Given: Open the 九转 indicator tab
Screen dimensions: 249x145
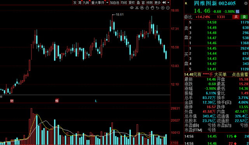Looking at the screenshot, I should [86, 3].
